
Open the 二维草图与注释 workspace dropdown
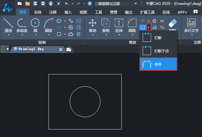click(116, 4)
